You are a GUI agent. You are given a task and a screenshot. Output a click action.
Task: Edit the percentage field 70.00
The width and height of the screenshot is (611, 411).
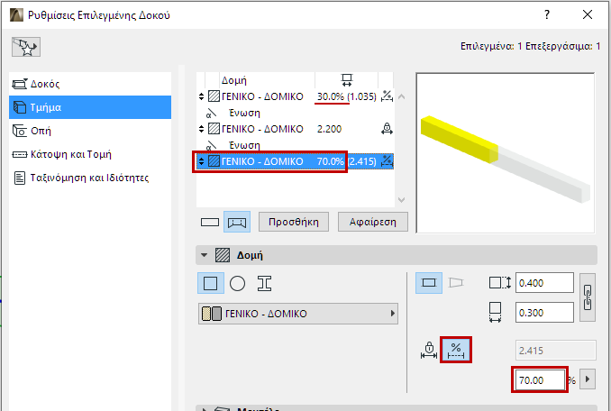(539, 379)
